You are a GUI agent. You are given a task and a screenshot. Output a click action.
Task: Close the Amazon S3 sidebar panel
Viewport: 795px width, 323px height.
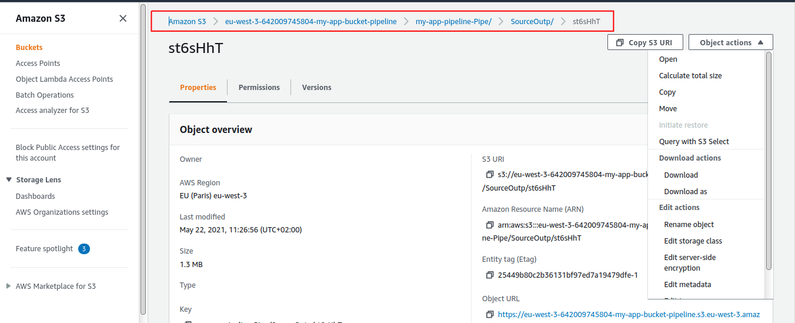click(x=123, y=18)
